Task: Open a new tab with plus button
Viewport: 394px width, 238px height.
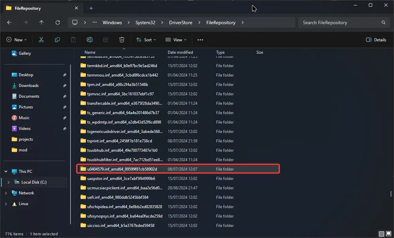Action: (x=91, y=8)
